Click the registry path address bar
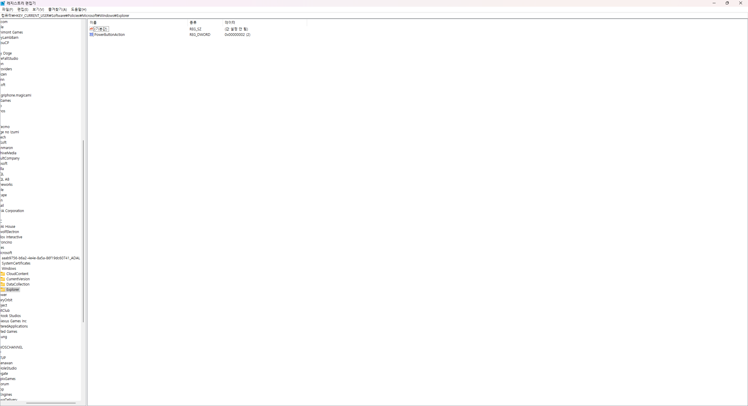 (x=374, y=15)
